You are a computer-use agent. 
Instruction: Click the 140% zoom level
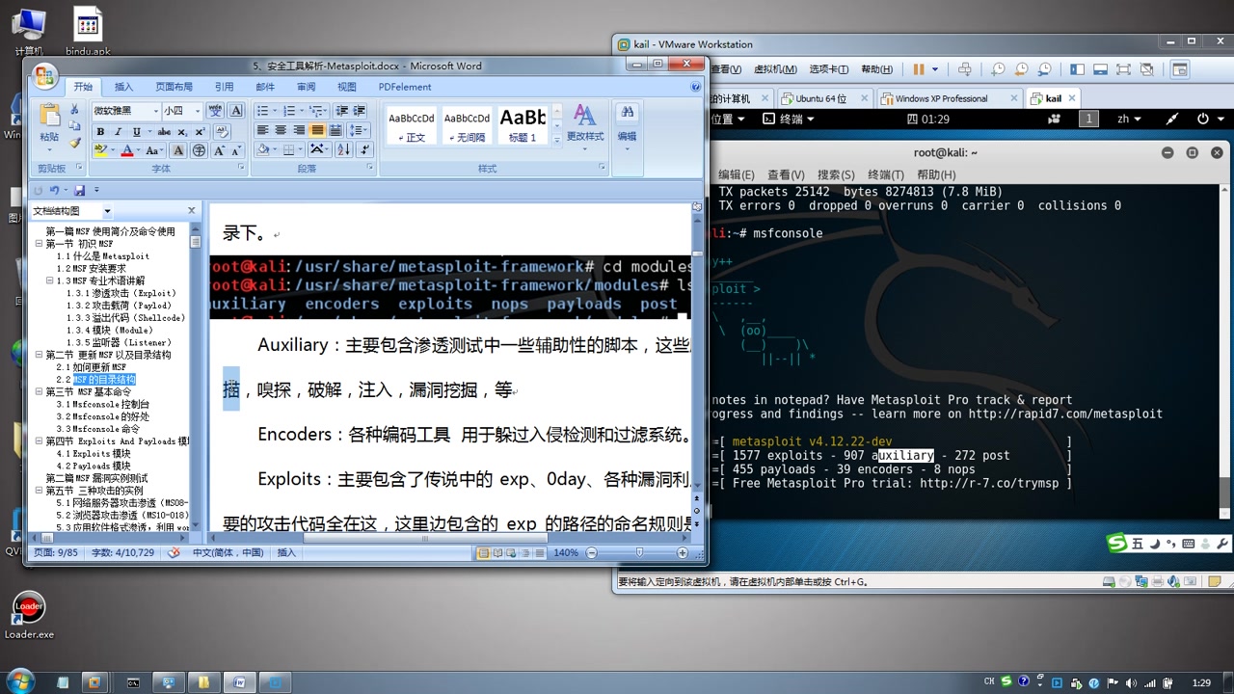tap(566, 552)
